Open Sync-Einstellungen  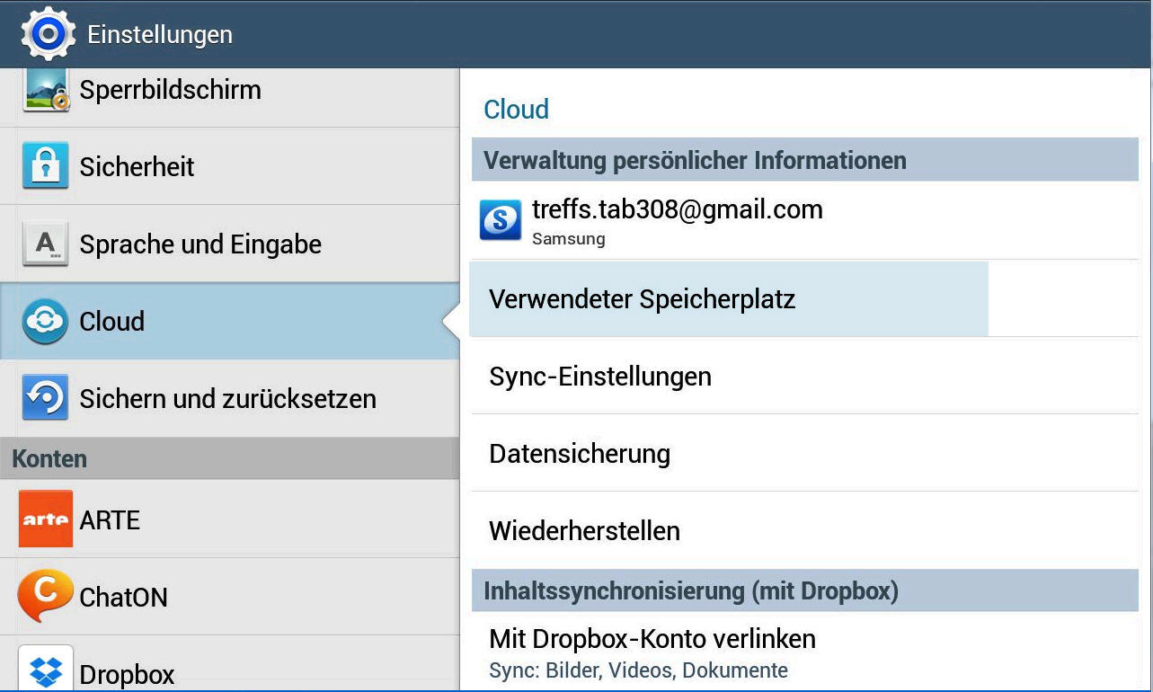pos(599,377)
